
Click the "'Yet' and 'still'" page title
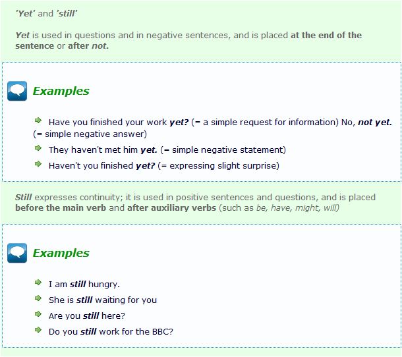(x=46, y=13)
